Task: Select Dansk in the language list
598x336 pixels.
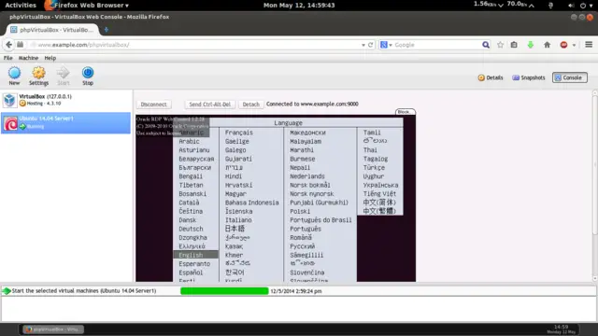Action: pyautogui.click(x=188, y=220)
